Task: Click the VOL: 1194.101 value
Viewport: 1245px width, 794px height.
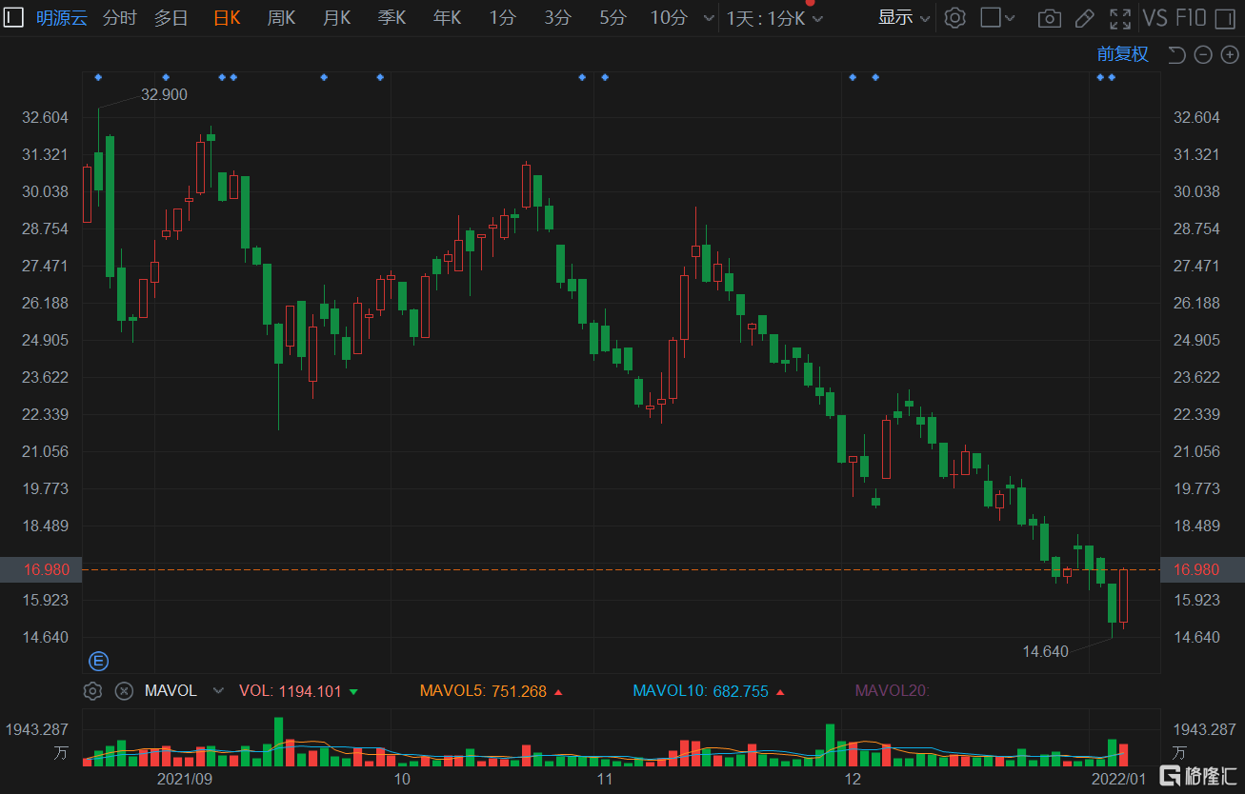Action: coord(290,691)
